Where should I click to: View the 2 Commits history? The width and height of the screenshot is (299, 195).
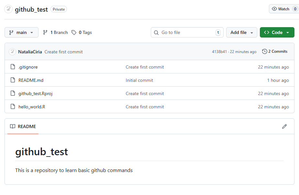pyautogui.click(x=278, y=51)
